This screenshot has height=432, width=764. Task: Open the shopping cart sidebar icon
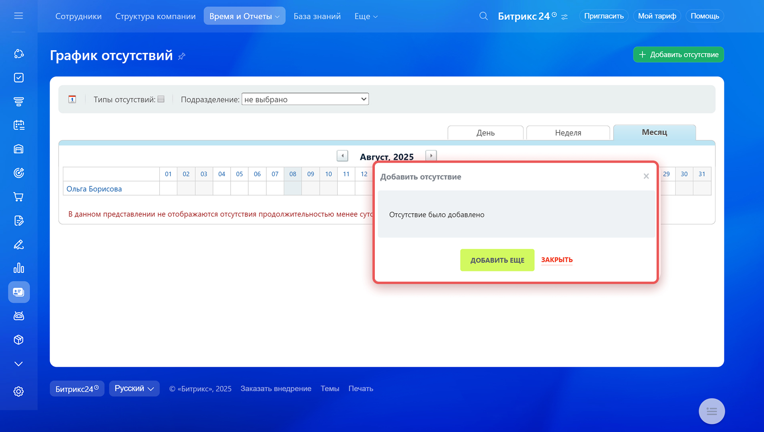19,197
